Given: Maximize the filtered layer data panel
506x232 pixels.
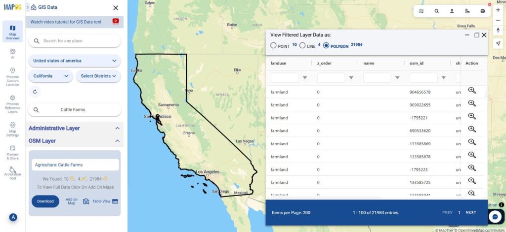Looking at the screenshot, I should coord(477,35).
